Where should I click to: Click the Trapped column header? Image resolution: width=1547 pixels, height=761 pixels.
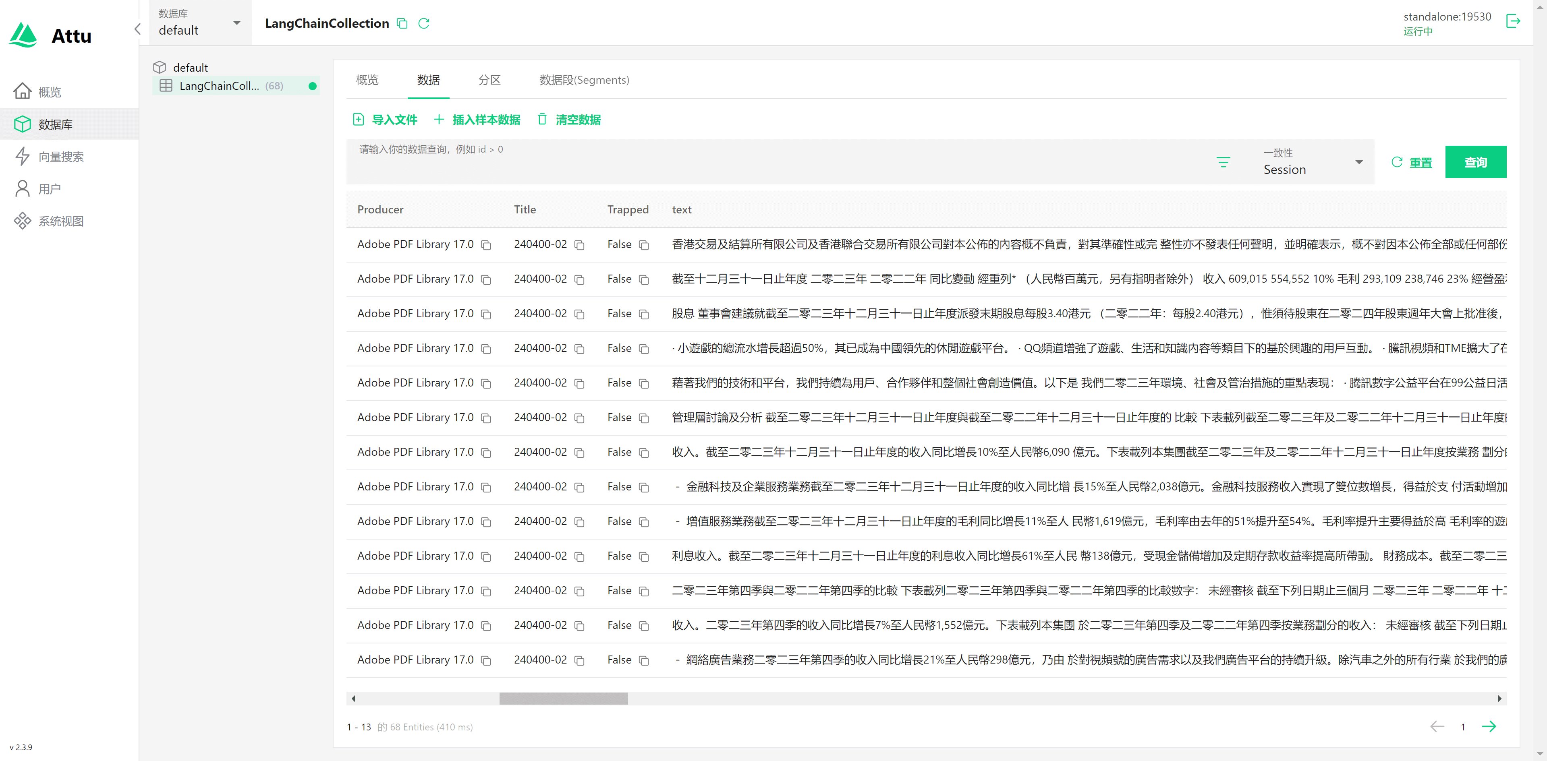[x=628, y=209]
